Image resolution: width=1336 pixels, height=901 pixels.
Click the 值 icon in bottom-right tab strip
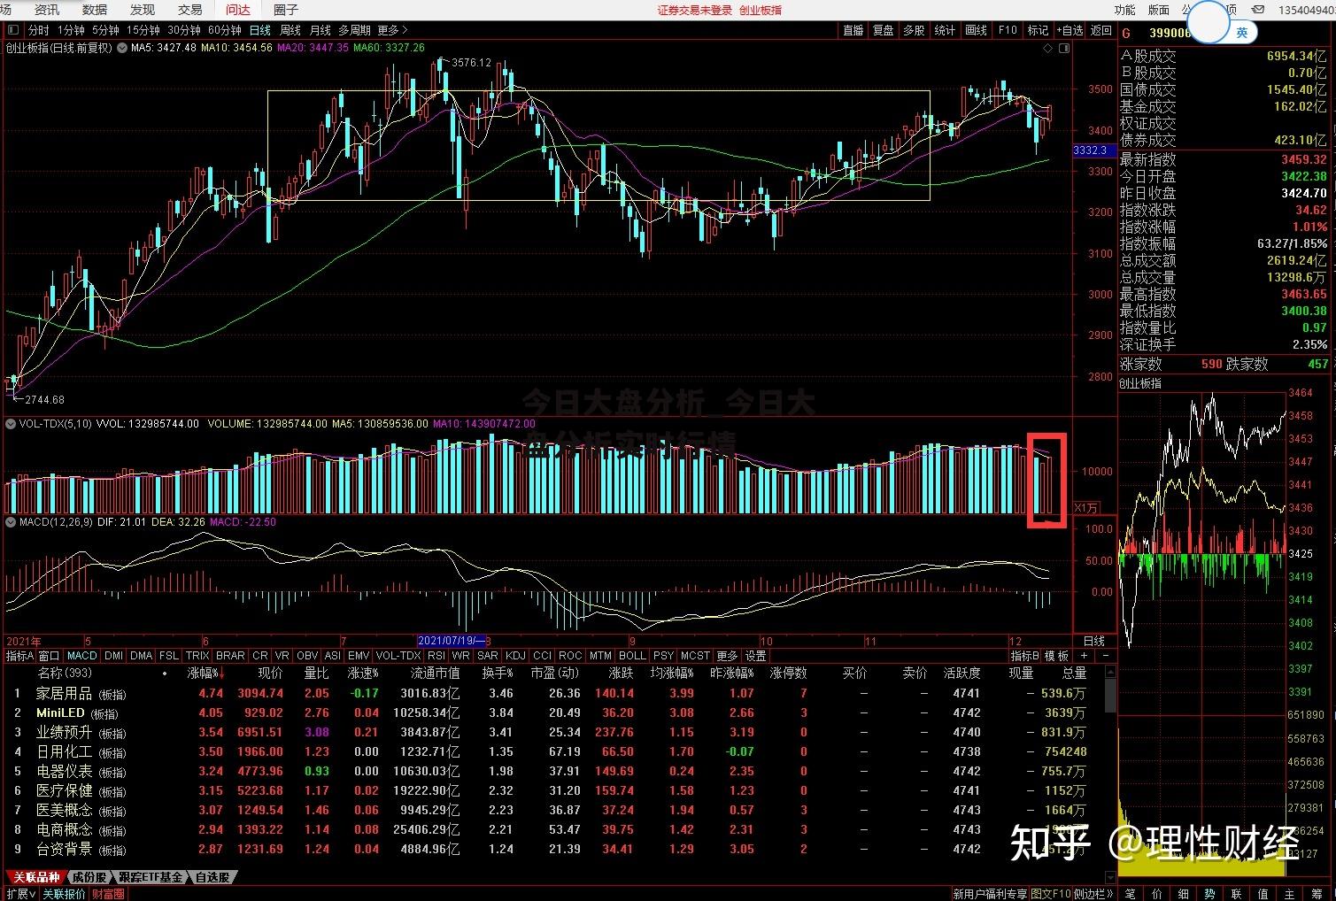pyautogui.click(x=1263, y=894)
